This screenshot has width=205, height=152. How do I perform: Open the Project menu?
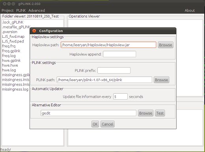coord(7,11)
